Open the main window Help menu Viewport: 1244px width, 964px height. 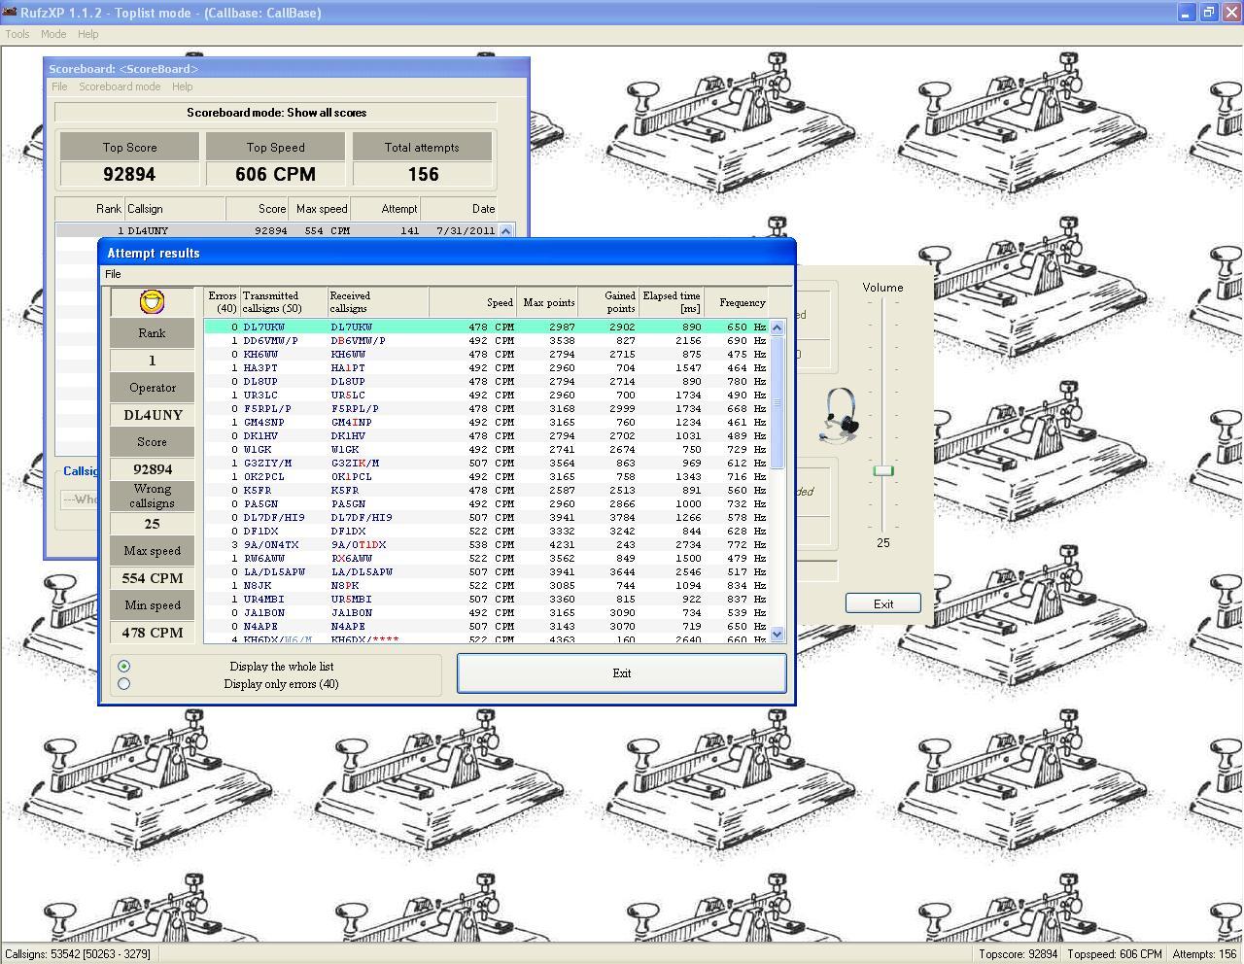pyautogui.click(x=87, y=34)
